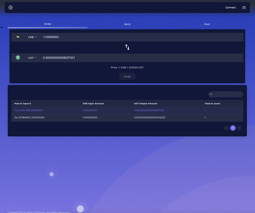Viewport: 255px width, 213px height.
Task: Click the green UDT token icon
Action: click(x=18, y=58)
